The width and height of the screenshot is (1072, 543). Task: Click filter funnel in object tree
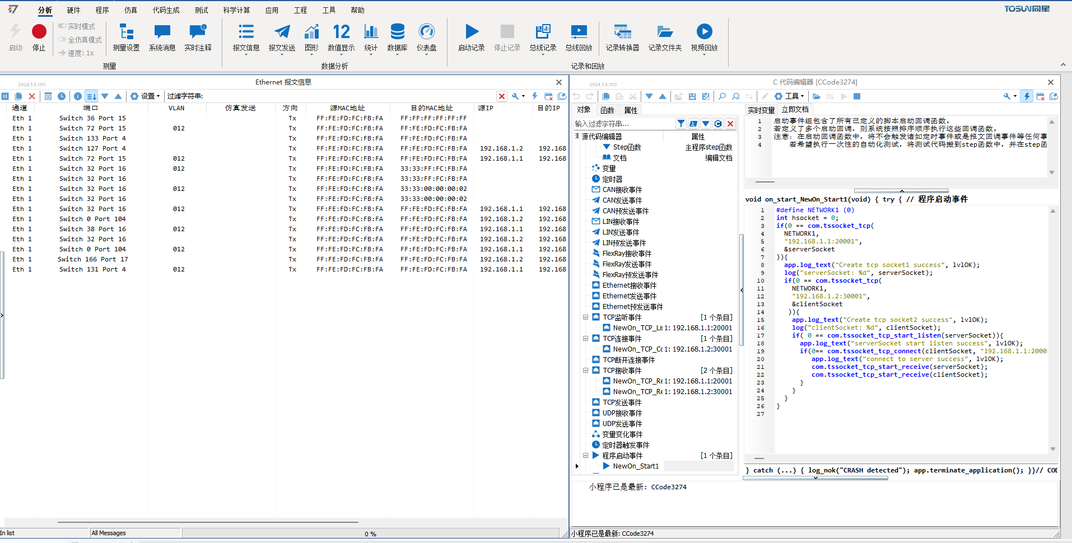pos(681,124)
